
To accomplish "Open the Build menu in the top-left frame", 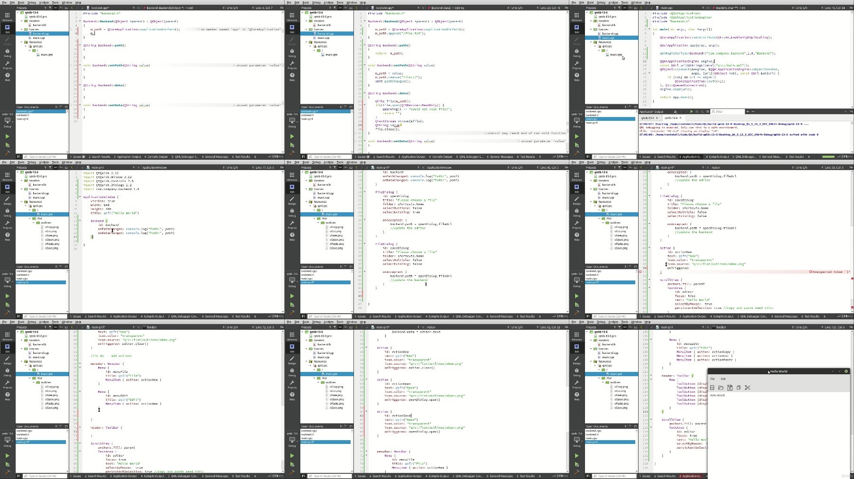I will click(21, 2).
